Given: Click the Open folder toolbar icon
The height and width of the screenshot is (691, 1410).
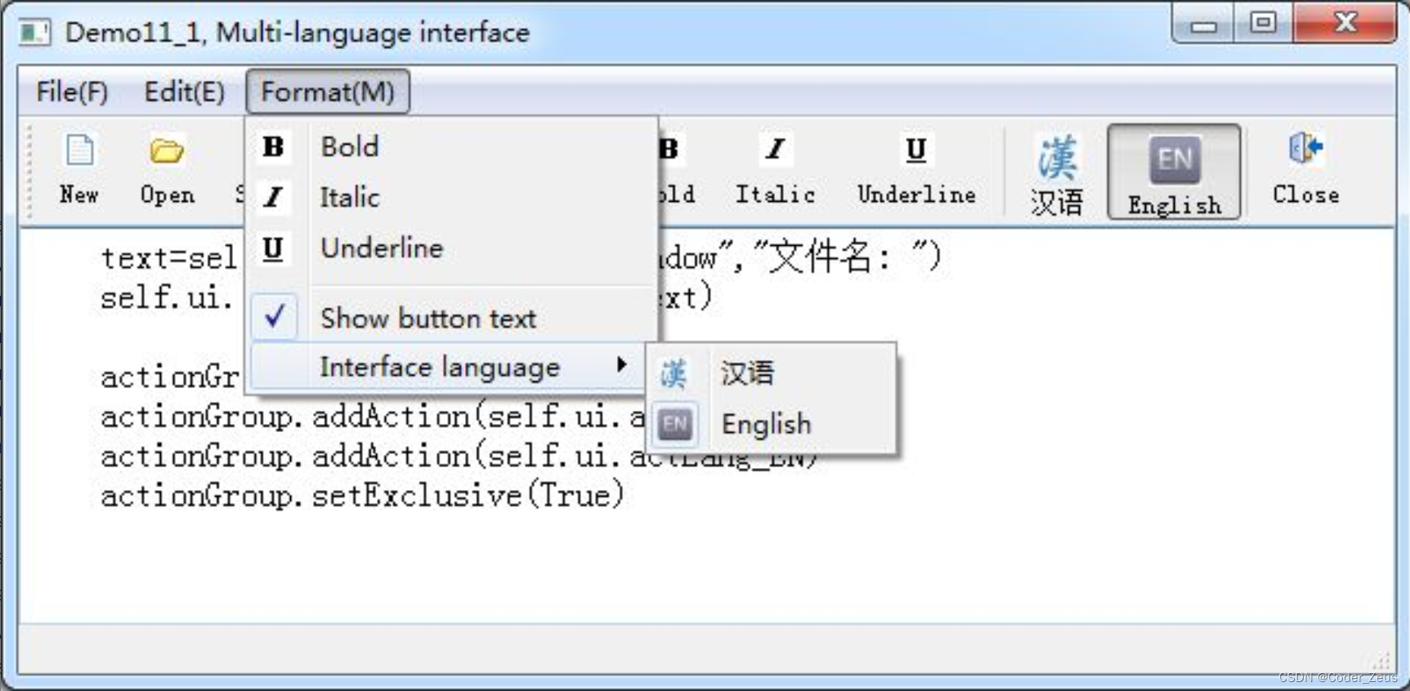Looking at the screenshot, I should click(167, 170).
